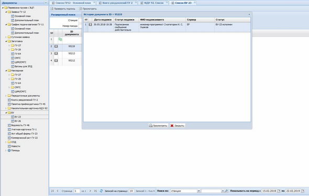Switch to Книга уведомлений ГУ-2 tab

click(117, 3)
